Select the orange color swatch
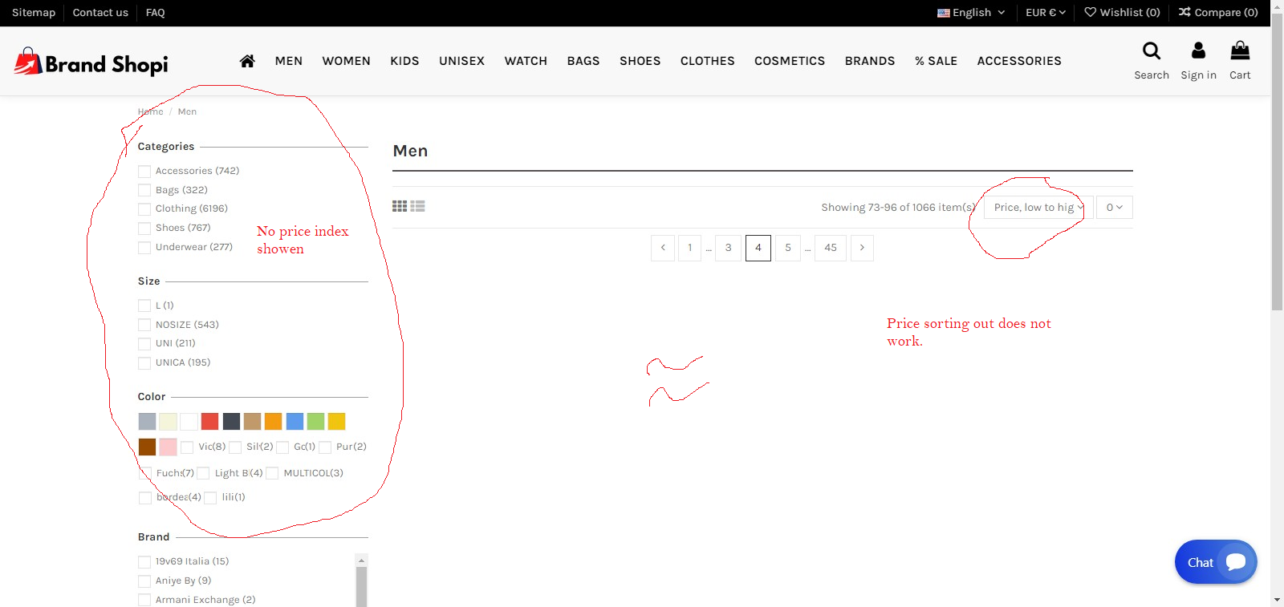 click(274, 421)
